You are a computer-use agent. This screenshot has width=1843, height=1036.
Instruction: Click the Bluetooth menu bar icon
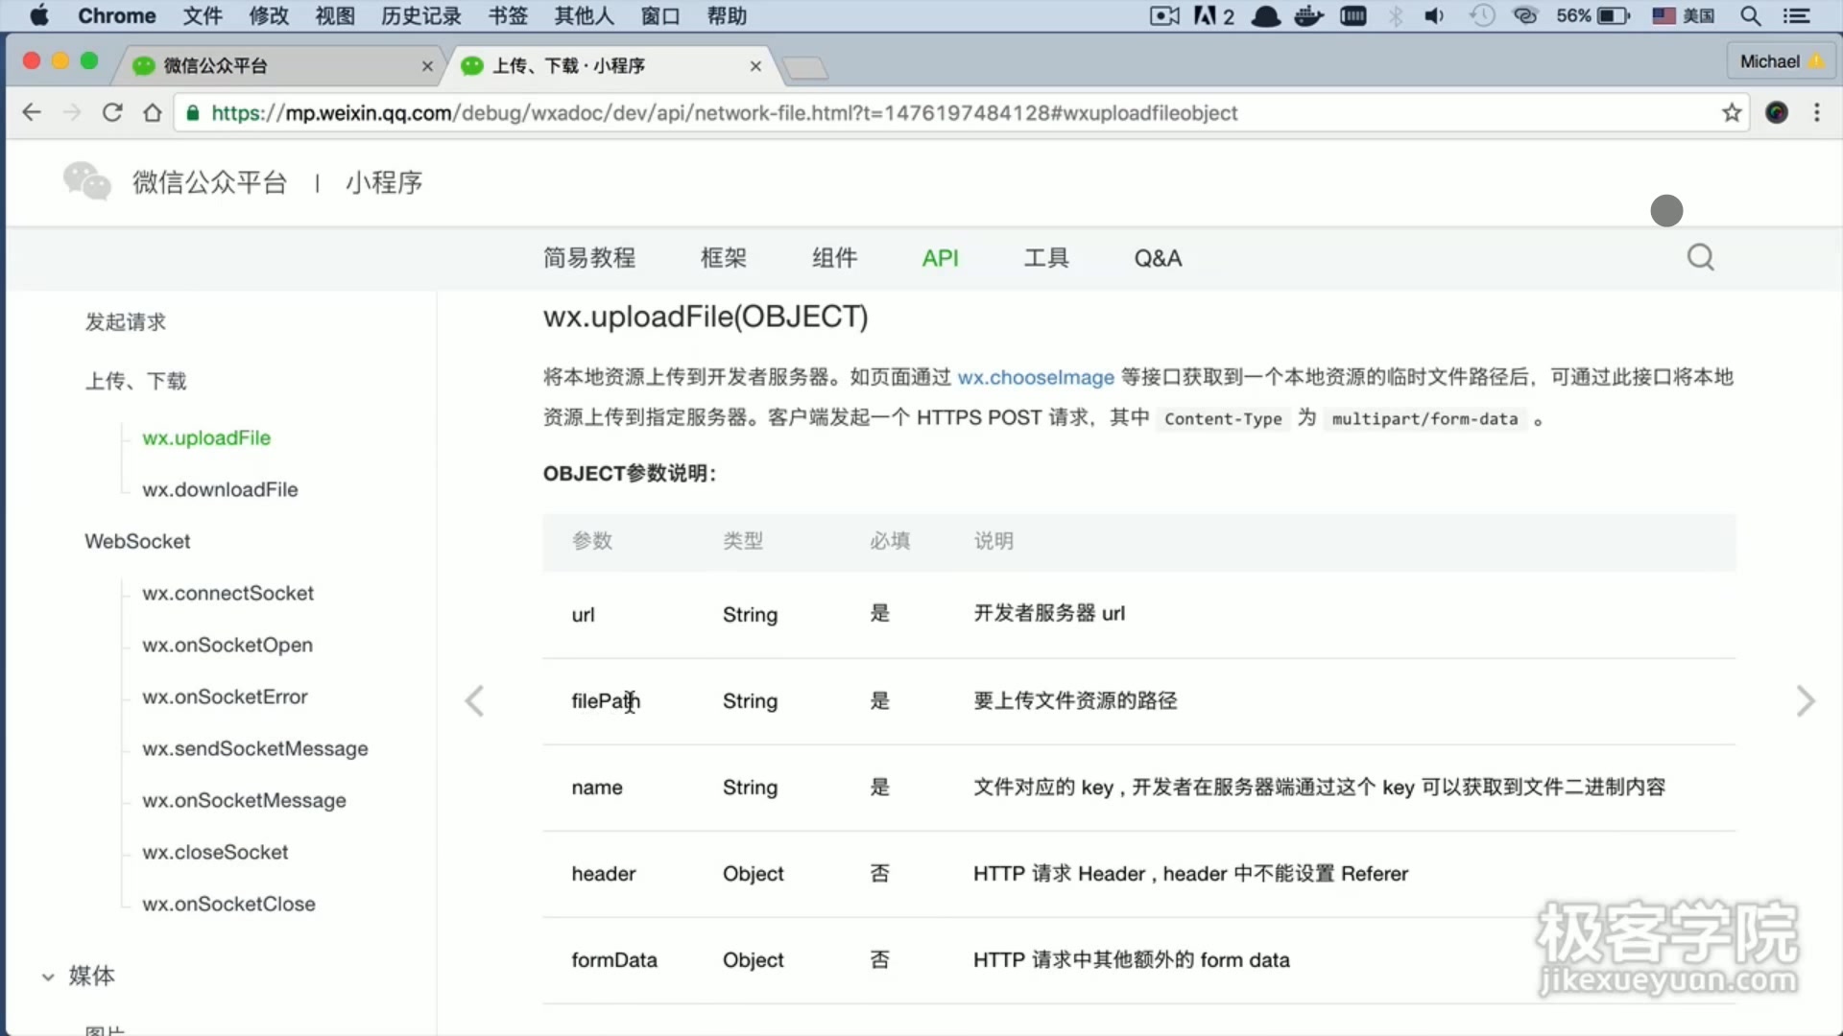pyautogui.click(x=1396, y=15)
